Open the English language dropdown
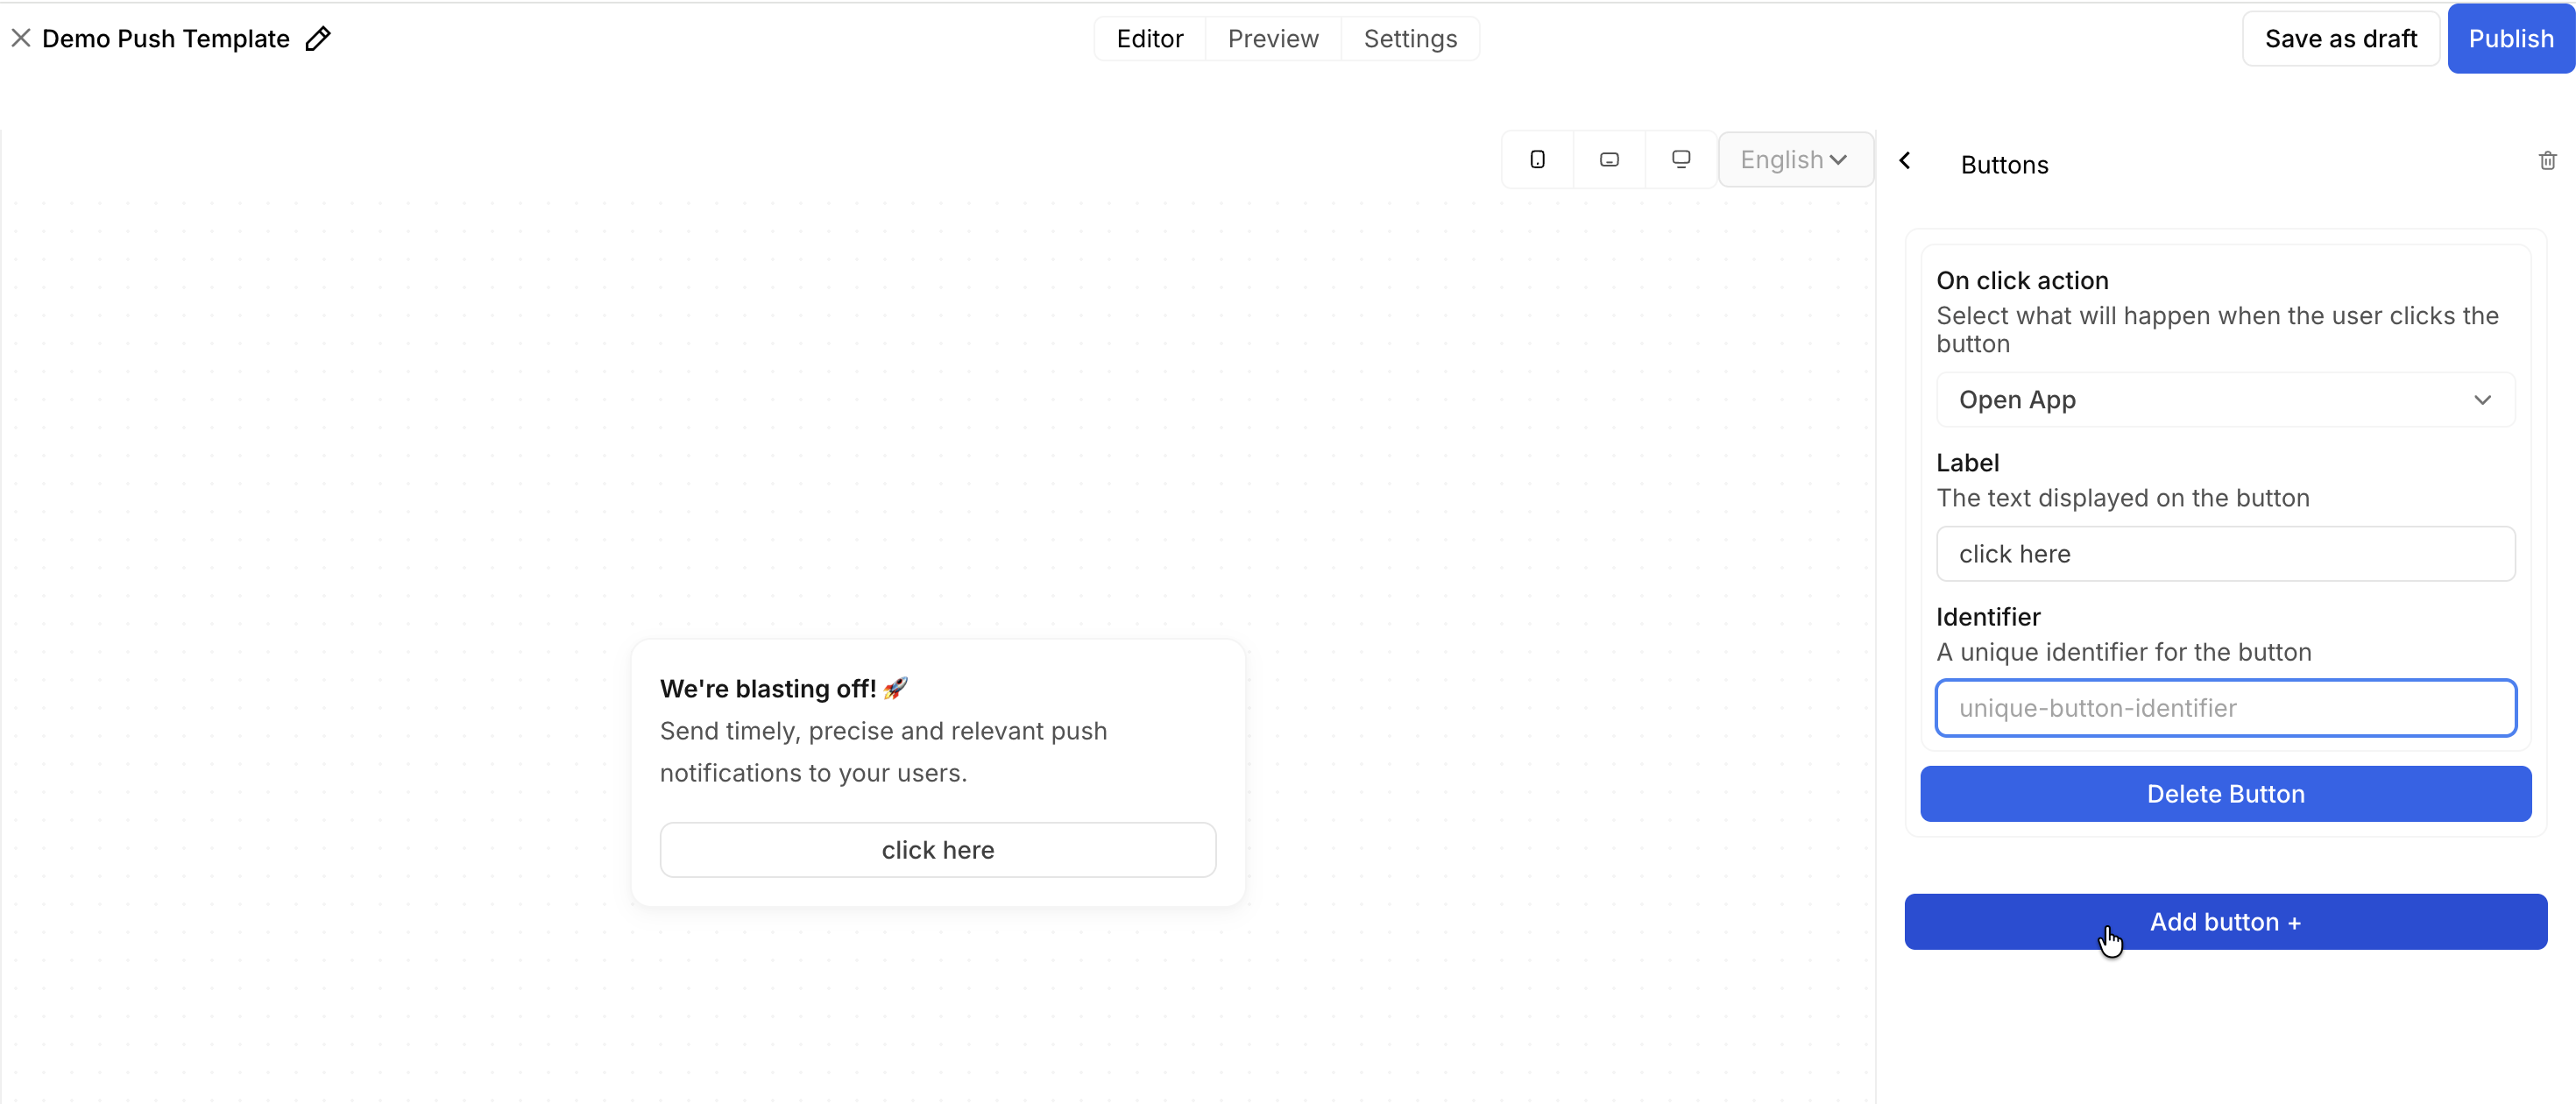This screenshot has width=2576, height=1104. point(1794,160)
